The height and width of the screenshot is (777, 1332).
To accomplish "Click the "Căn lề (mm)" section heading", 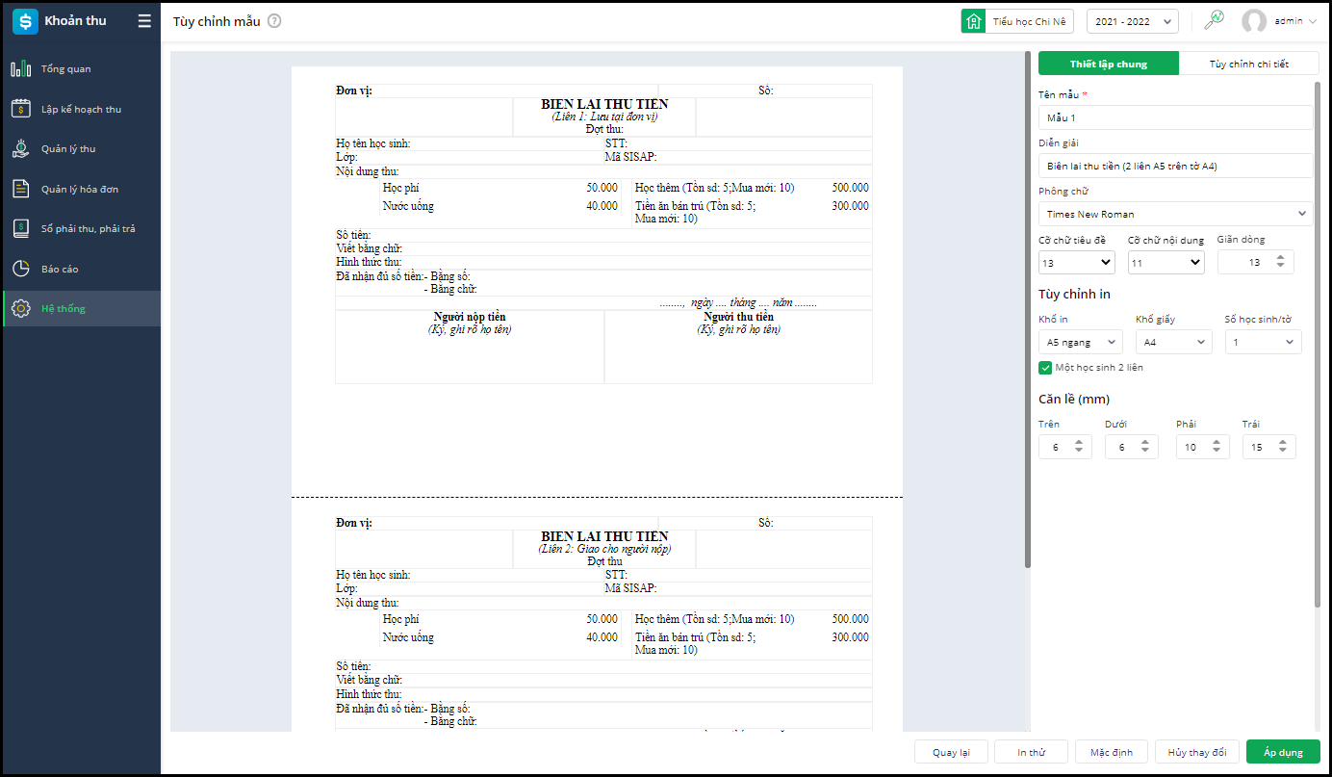I will coord(1074,399).
